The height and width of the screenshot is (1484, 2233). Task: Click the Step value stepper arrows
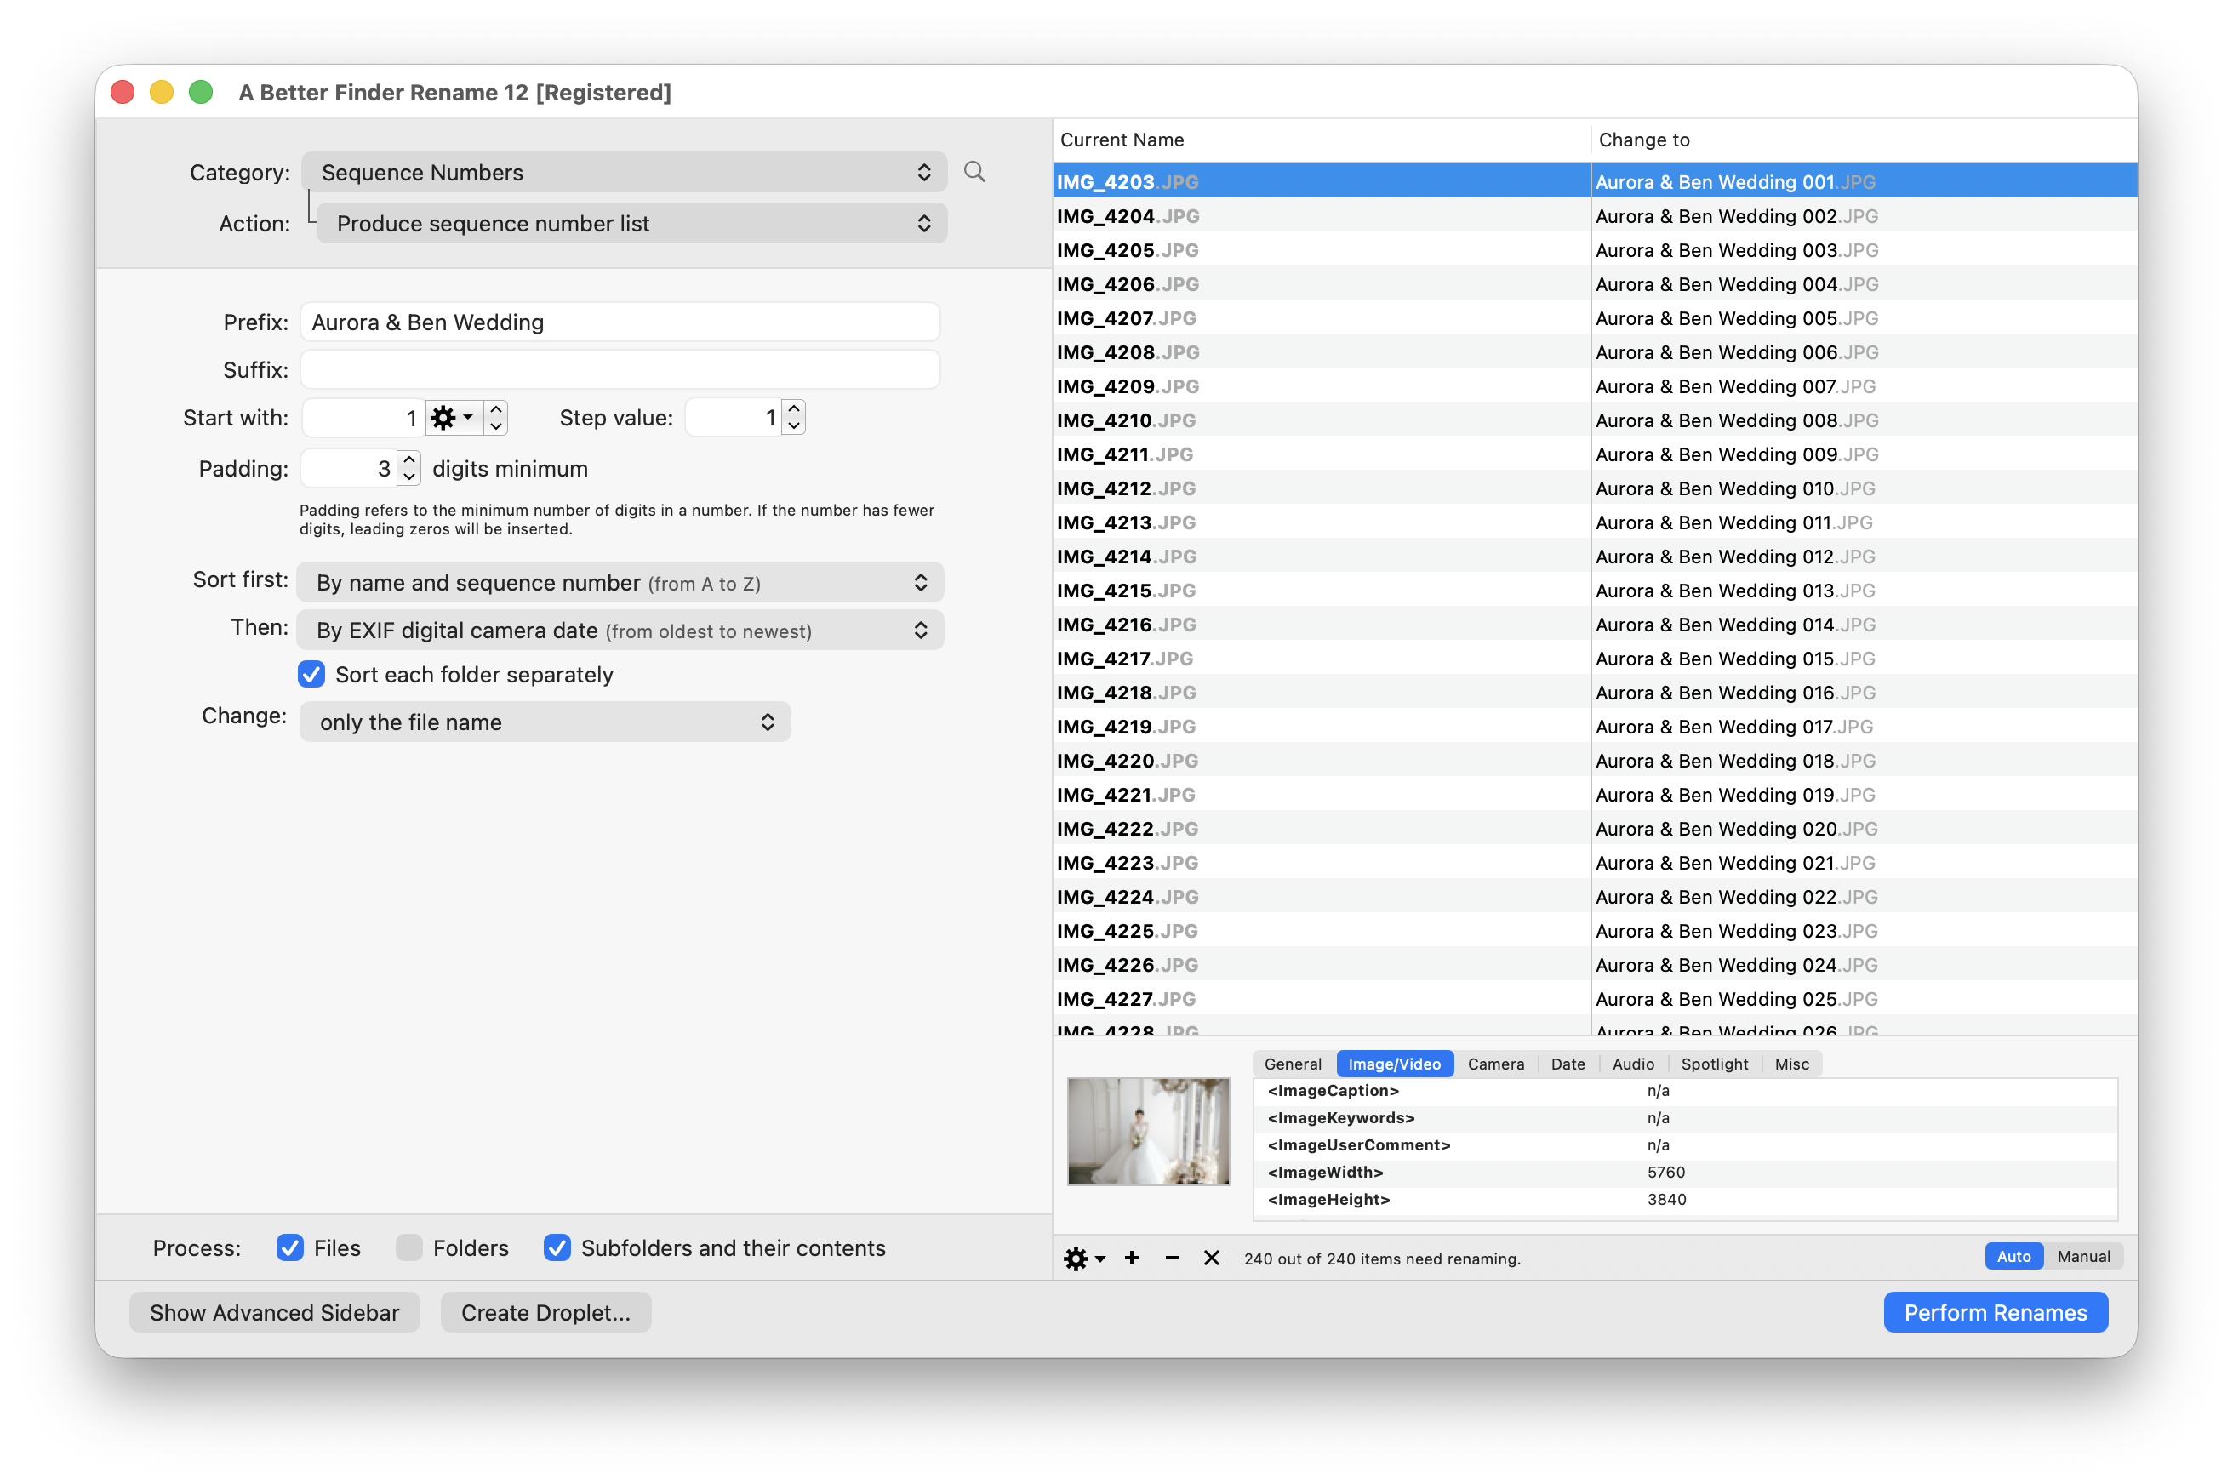pos(794,417)
